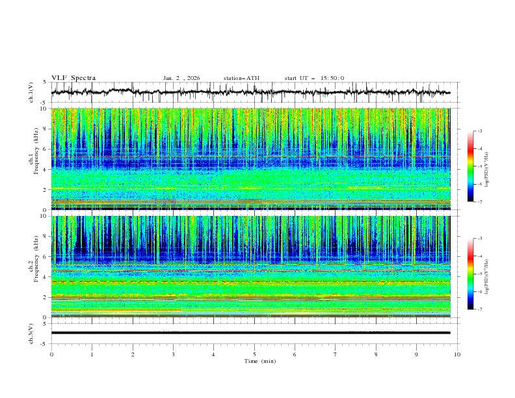515x398 pixels.
Task: Click the time axis tick label "3"
Action: pyautogui.click(x=173, y=354)
